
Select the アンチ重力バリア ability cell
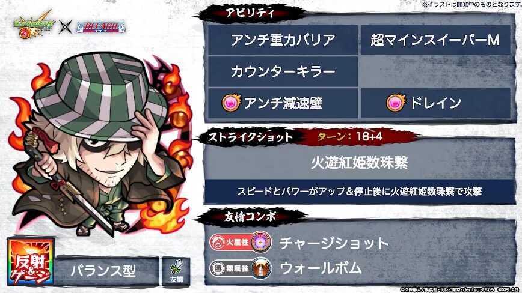point(283,40)
